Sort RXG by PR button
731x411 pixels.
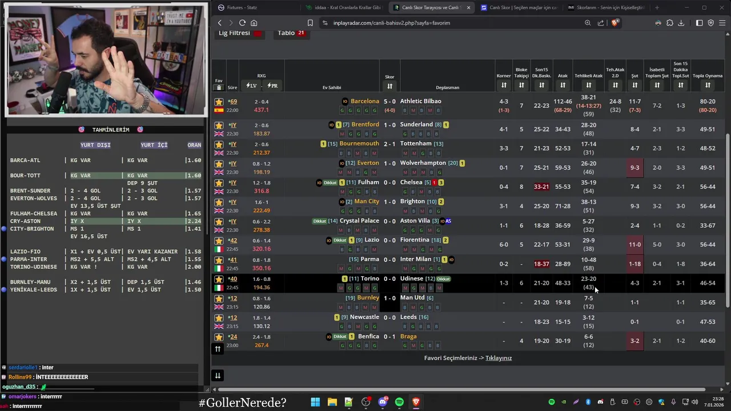272,86
